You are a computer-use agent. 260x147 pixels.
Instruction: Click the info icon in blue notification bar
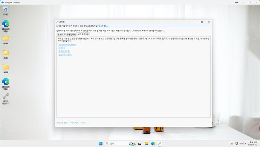(x=57, y=26)
